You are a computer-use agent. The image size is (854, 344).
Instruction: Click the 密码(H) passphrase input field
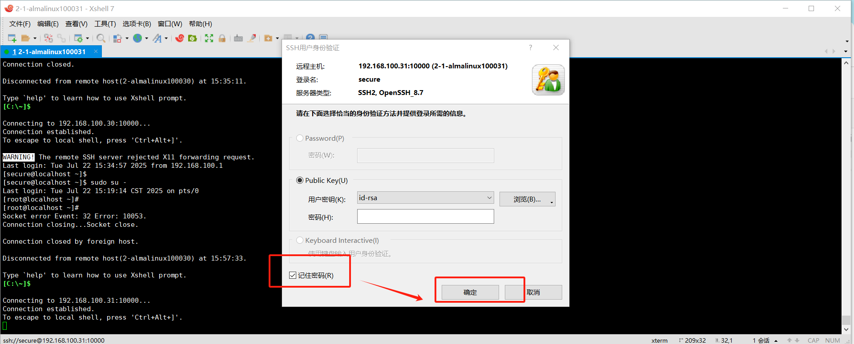pos(426,216)
